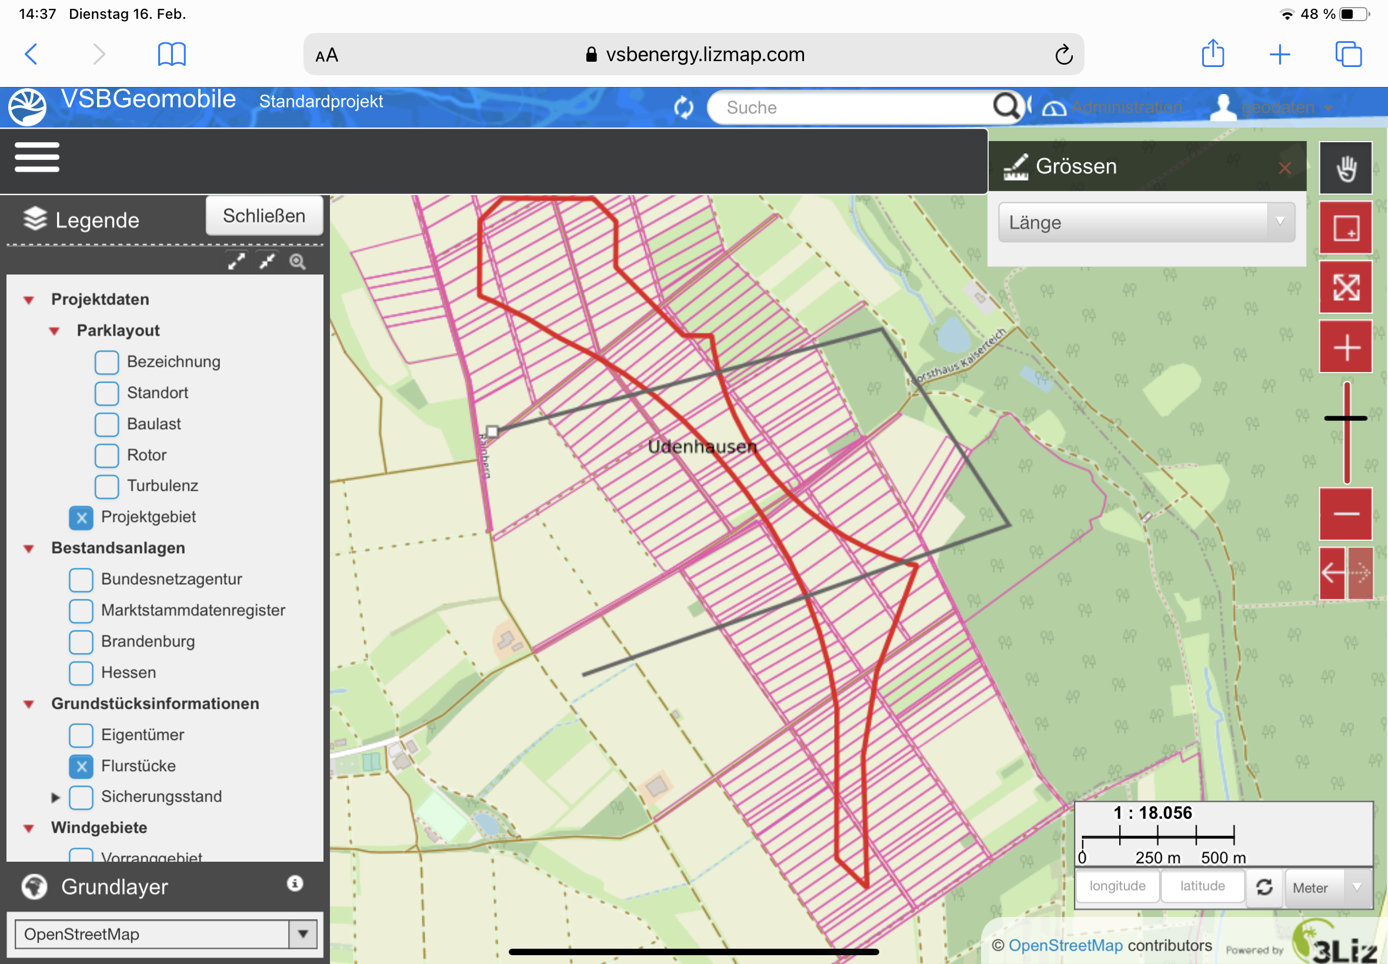Expand all legend groups icon

(x=236, y=262)
